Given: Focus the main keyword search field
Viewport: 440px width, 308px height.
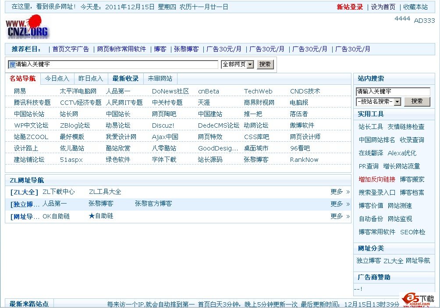Looking at the screenshot, I should tap(113, 64).
